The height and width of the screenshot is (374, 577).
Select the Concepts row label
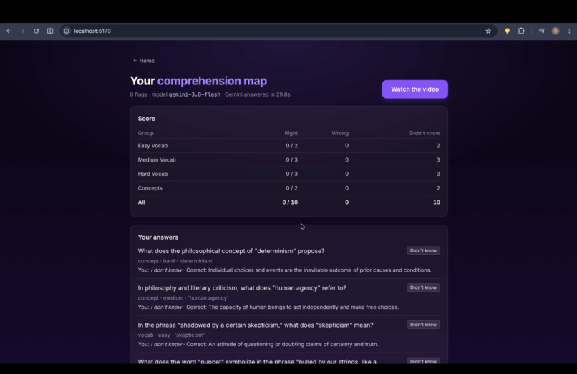(150, 188)
